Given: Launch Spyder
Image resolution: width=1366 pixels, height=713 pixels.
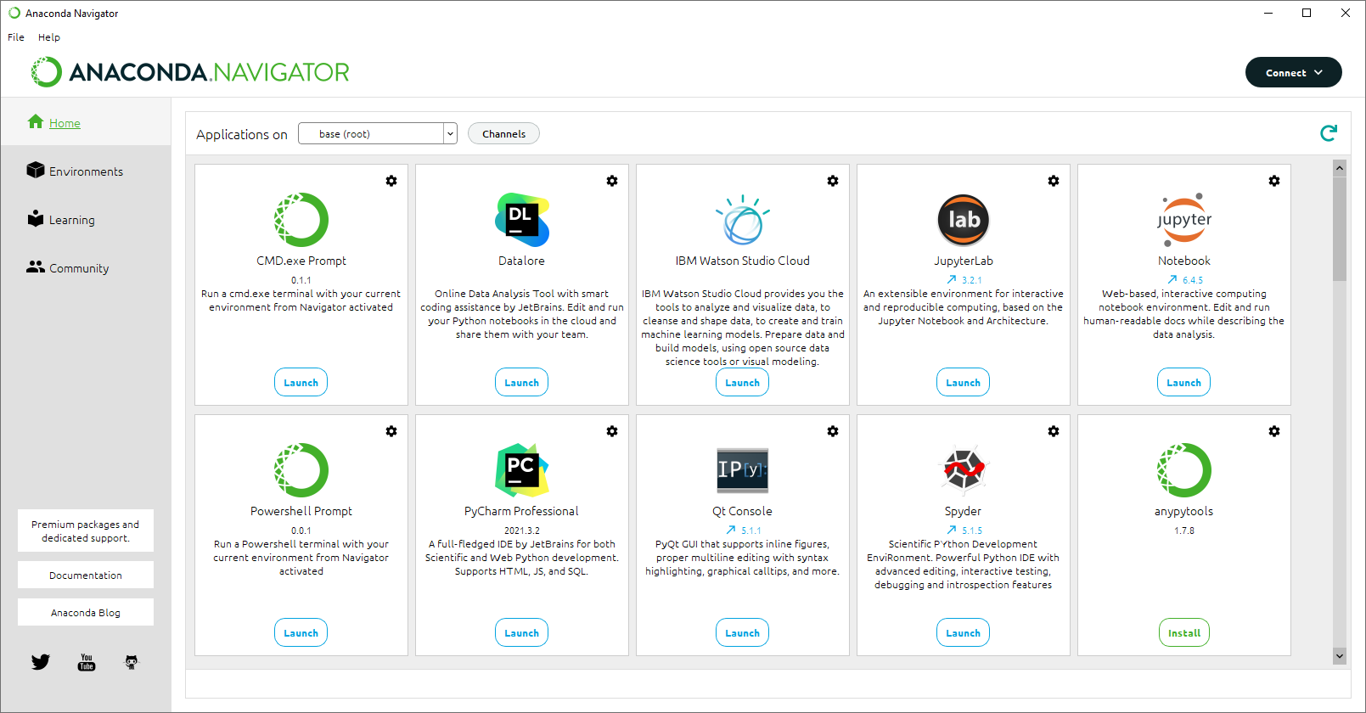Looking at the screenshot, I should click(x=963, y=632).
